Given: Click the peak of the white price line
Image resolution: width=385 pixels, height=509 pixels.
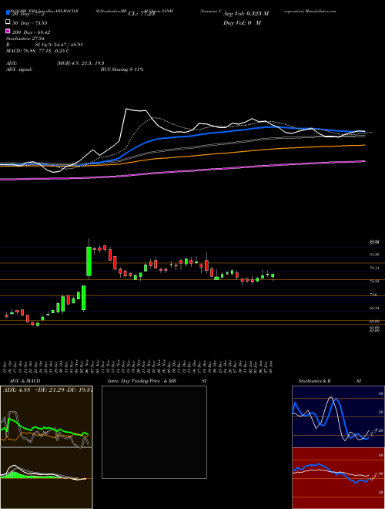Looking at the screenshot, I should click(x=127, y=109).
